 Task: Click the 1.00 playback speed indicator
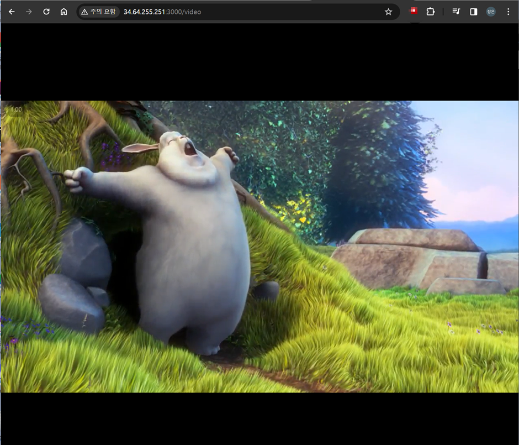[x=16, y=109]
